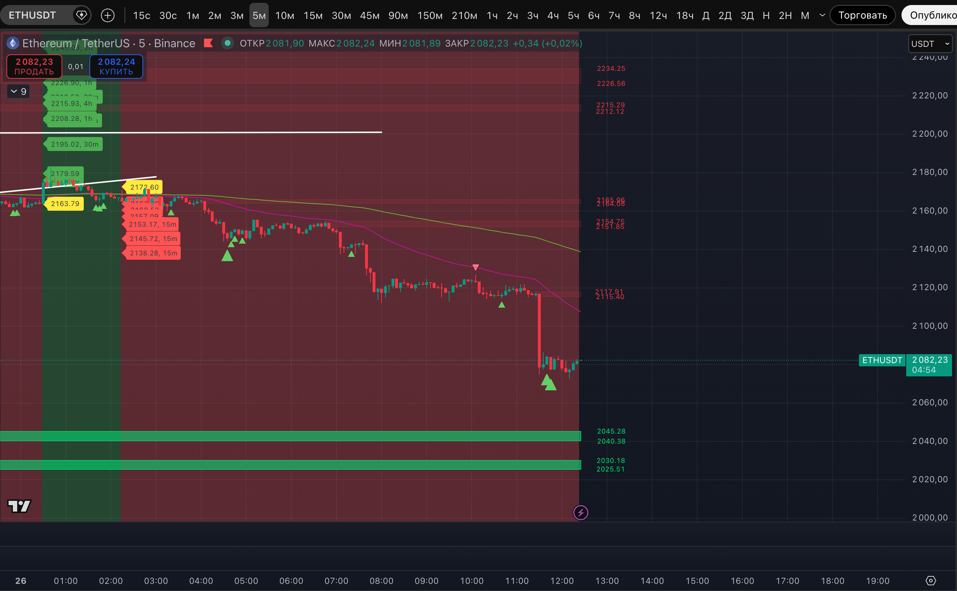Open chart settings via the hexagon icon
The height and width of the screenshot is (591, 957).
tap(931, 580)
